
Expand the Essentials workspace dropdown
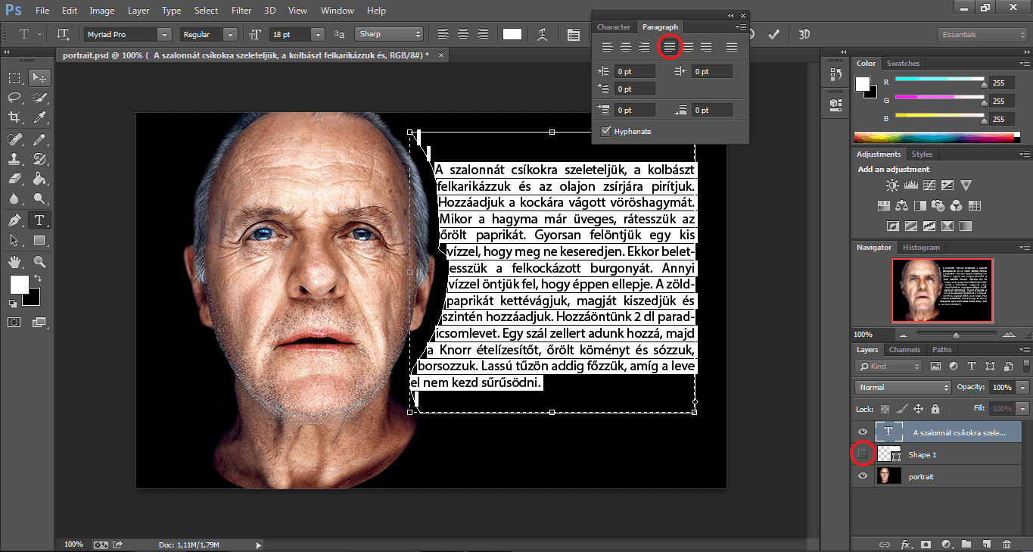pos(979,35)
